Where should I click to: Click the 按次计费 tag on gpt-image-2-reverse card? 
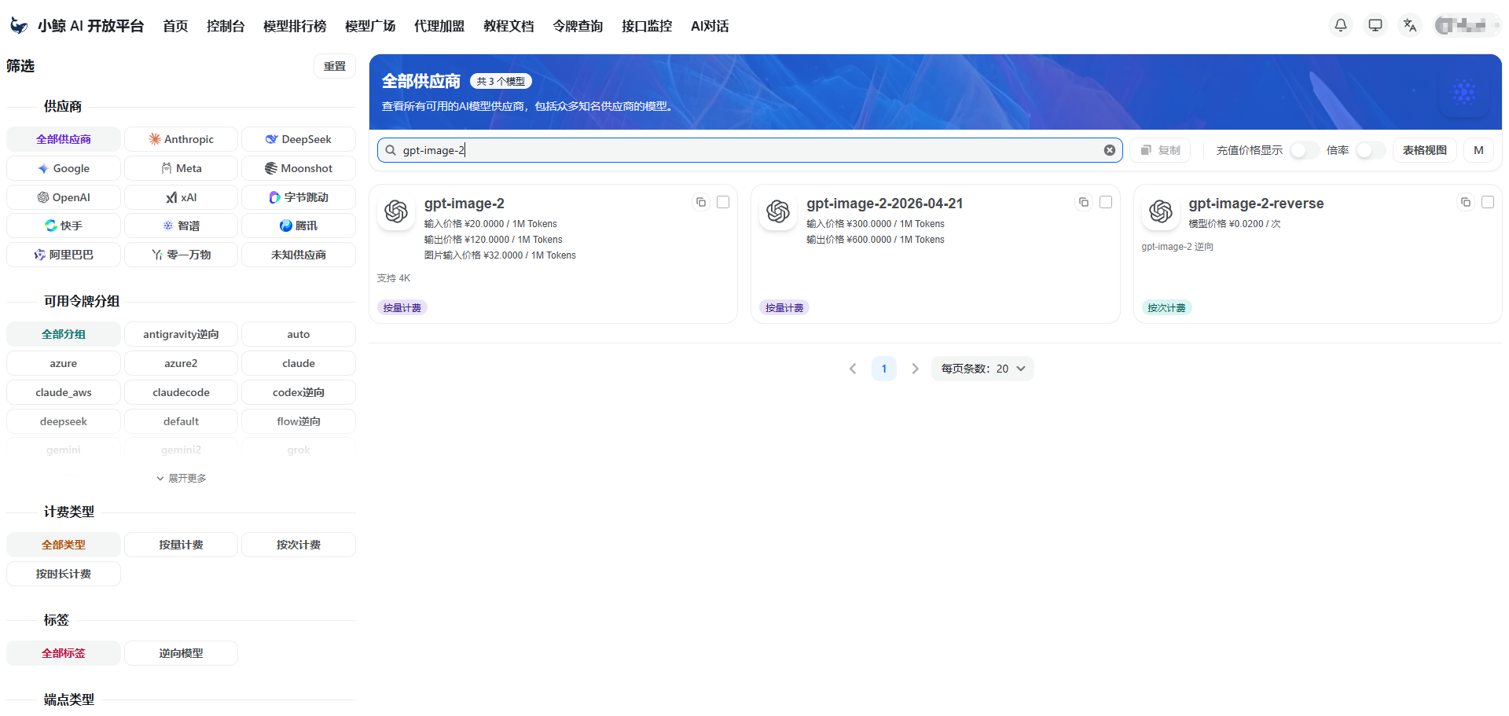(x=1166, y=308)
